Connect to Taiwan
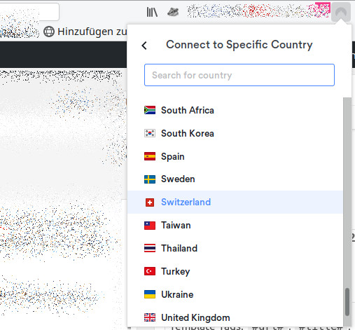The height and width of the screenshot is (330, 355). coord(235,225)
